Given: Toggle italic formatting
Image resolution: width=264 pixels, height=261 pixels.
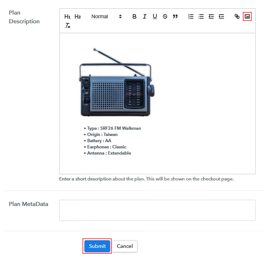Looking at the screenshot, I should point(144,16).
